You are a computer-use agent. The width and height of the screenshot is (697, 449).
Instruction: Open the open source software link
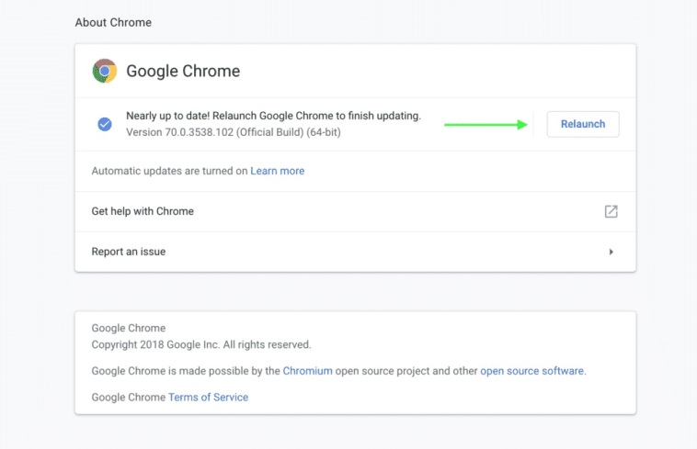tap(532, 371)
